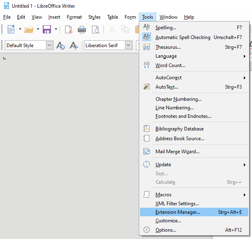Screen dimensions: 252x239
Task: Open the Font Name dropdown arrow
Action: [128, 46]
